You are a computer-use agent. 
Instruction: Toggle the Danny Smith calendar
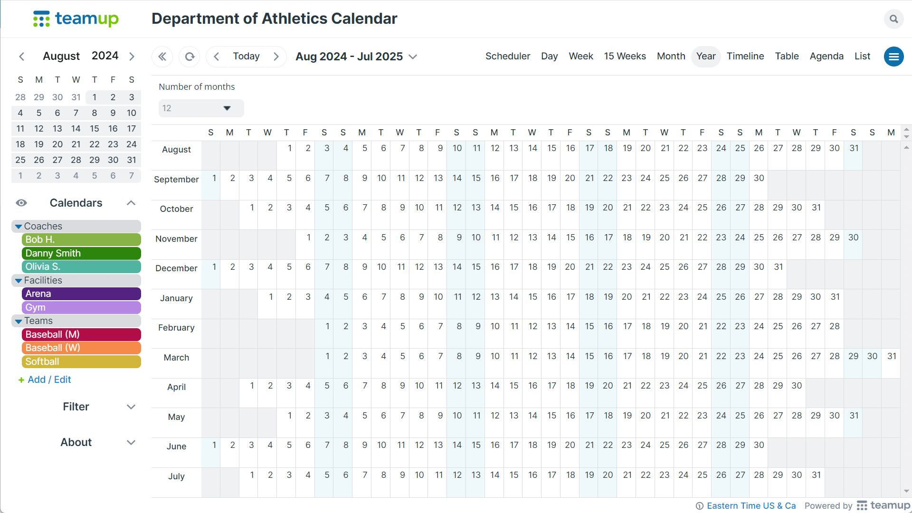point(81,253)
